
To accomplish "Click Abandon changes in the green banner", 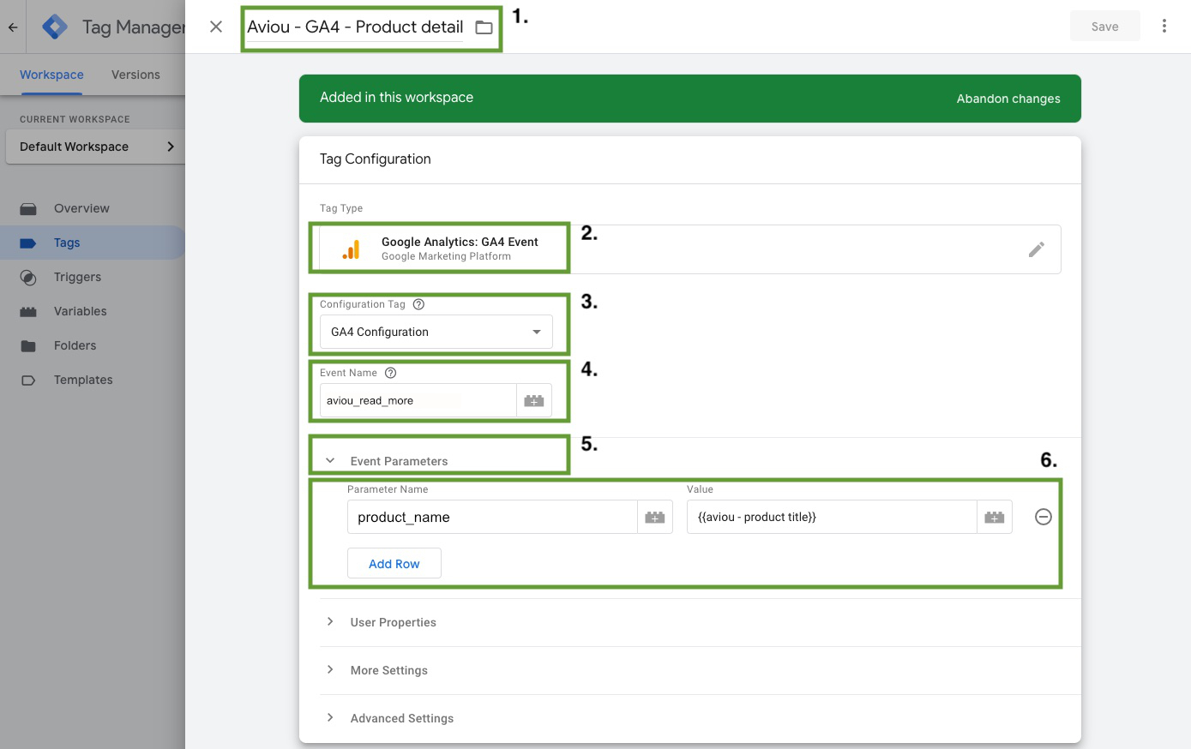I will (x=1008, y=99).
